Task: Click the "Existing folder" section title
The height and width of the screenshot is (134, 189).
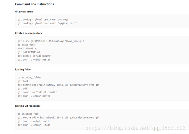Action: [x=23, y=69]
